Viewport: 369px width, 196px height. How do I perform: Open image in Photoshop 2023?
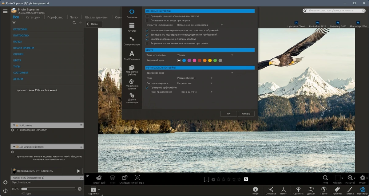point(338,24)
